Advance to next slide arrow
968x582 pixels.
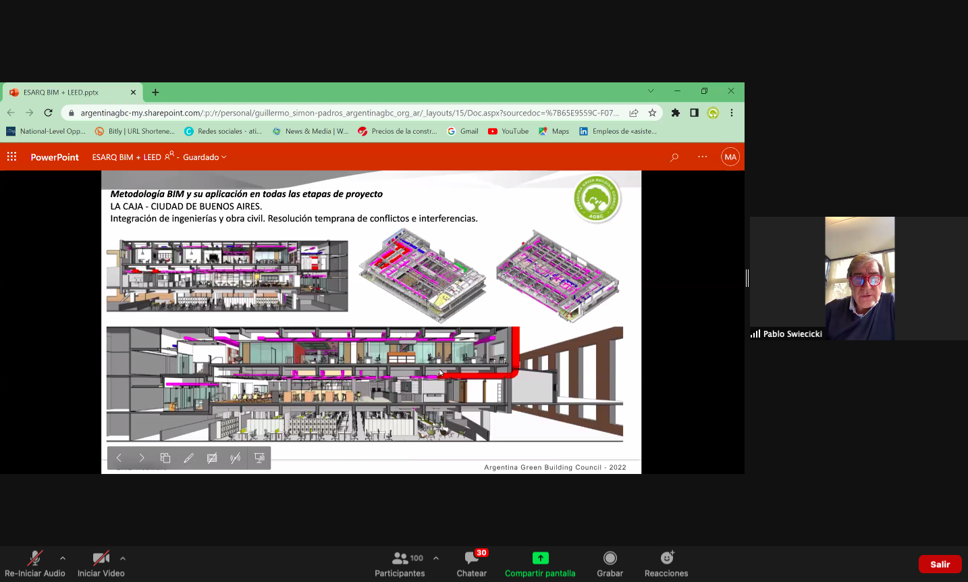coord(142,458)
